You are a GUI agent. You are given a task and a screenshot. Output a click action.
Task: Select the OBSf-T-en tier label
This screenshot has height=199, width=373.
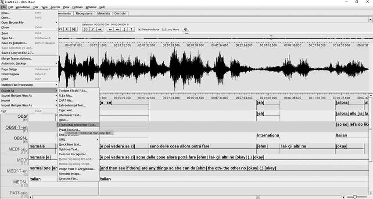click(x=16, y=127)
